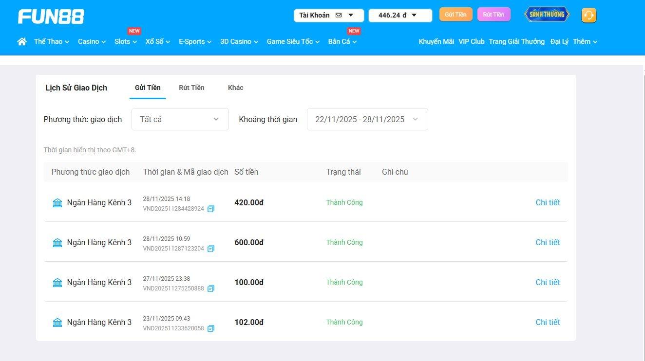645x361 pixels.
Task: Copy transaction code VND202511233620058
Action: coord(211,328)
